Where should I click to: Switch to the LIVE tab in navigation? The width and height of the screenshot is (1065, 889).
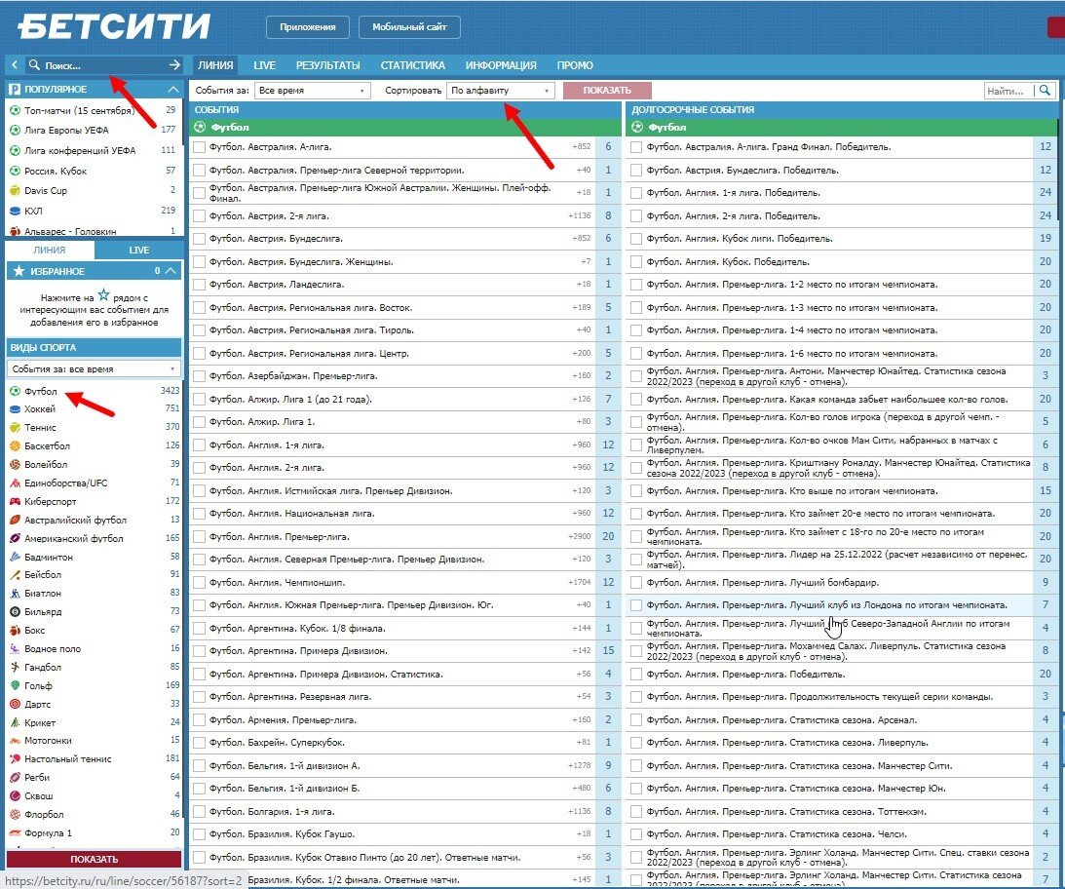pos(264,65)
